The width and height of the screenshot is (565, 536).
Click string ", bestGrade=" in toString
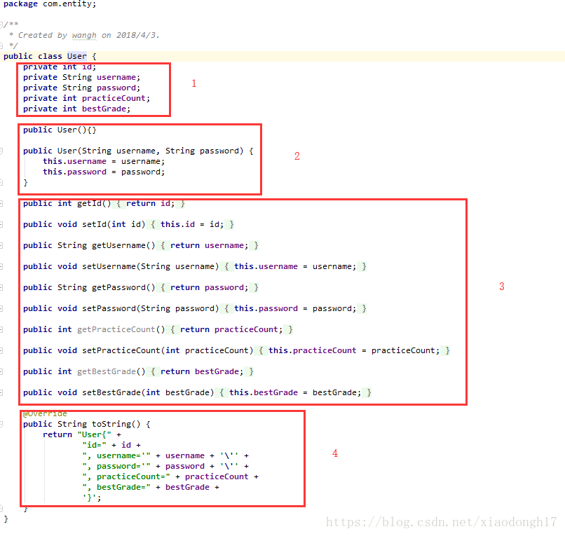coord(116,487)
